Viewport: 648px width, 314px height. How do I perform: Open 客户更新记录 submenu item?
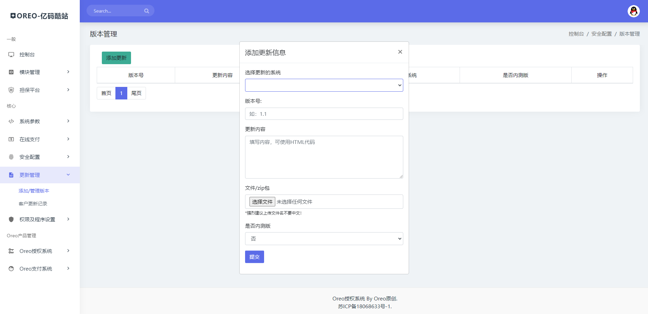click(33, 204)
